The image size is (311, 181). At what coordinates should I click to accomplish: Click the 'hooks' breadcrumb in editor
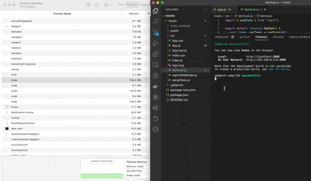[218, 16]
